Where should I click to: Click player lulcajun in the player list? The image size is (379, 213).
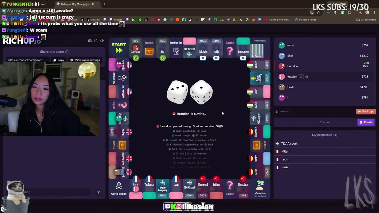[324, 77]
